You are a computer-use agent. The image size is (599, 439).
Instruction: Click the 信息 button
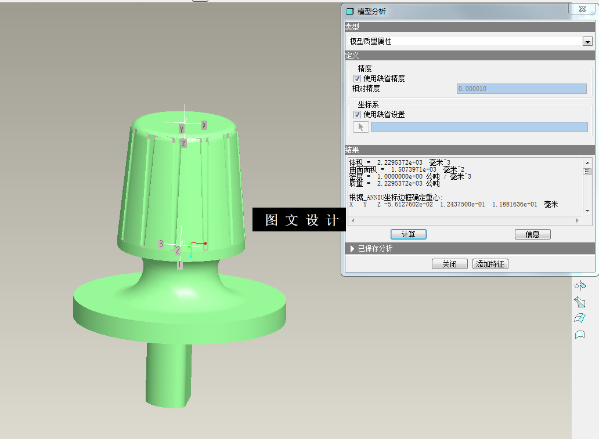click(x=532, y=234)
